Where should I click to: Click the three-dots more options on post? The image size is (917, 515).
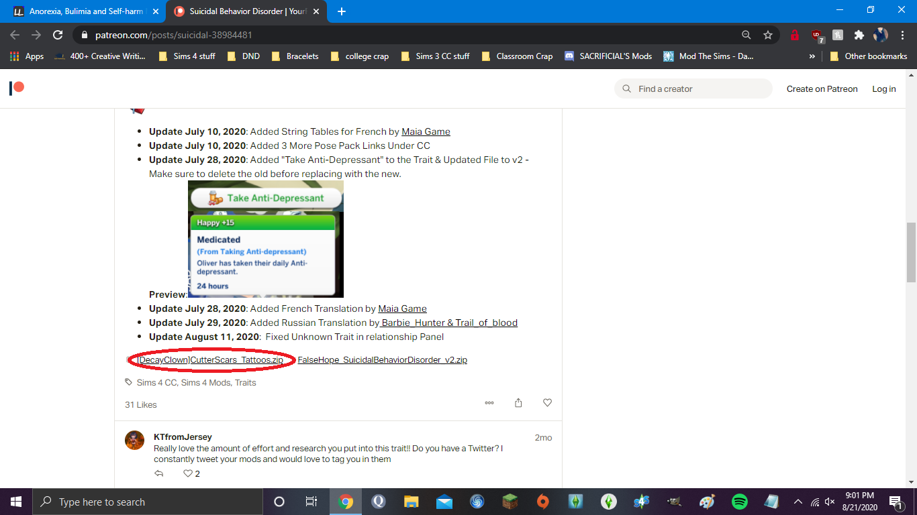[x=489, y=403]
